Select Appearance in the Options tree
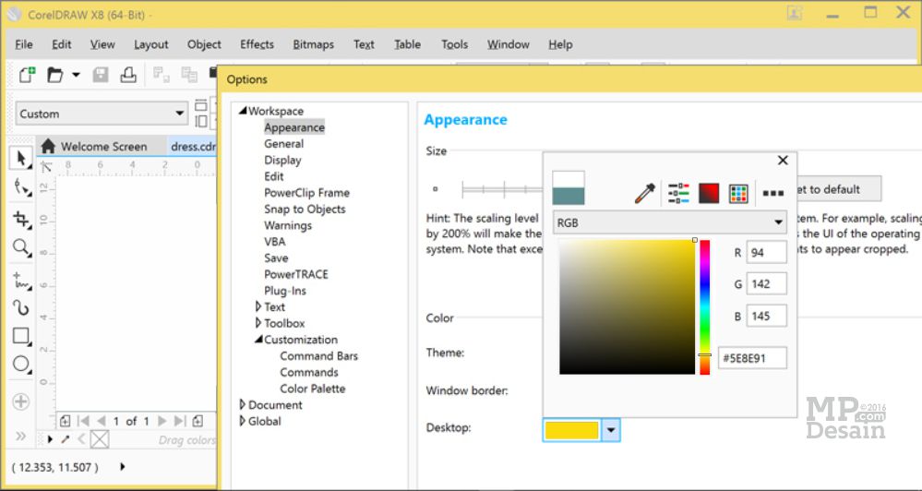Viewport: 922px width, 491px height. [x=294, y=127]
